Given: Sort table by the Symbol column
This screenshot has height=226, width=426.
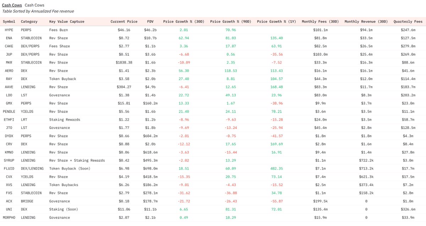Looking at the screenshot, I should coord(9,21).
